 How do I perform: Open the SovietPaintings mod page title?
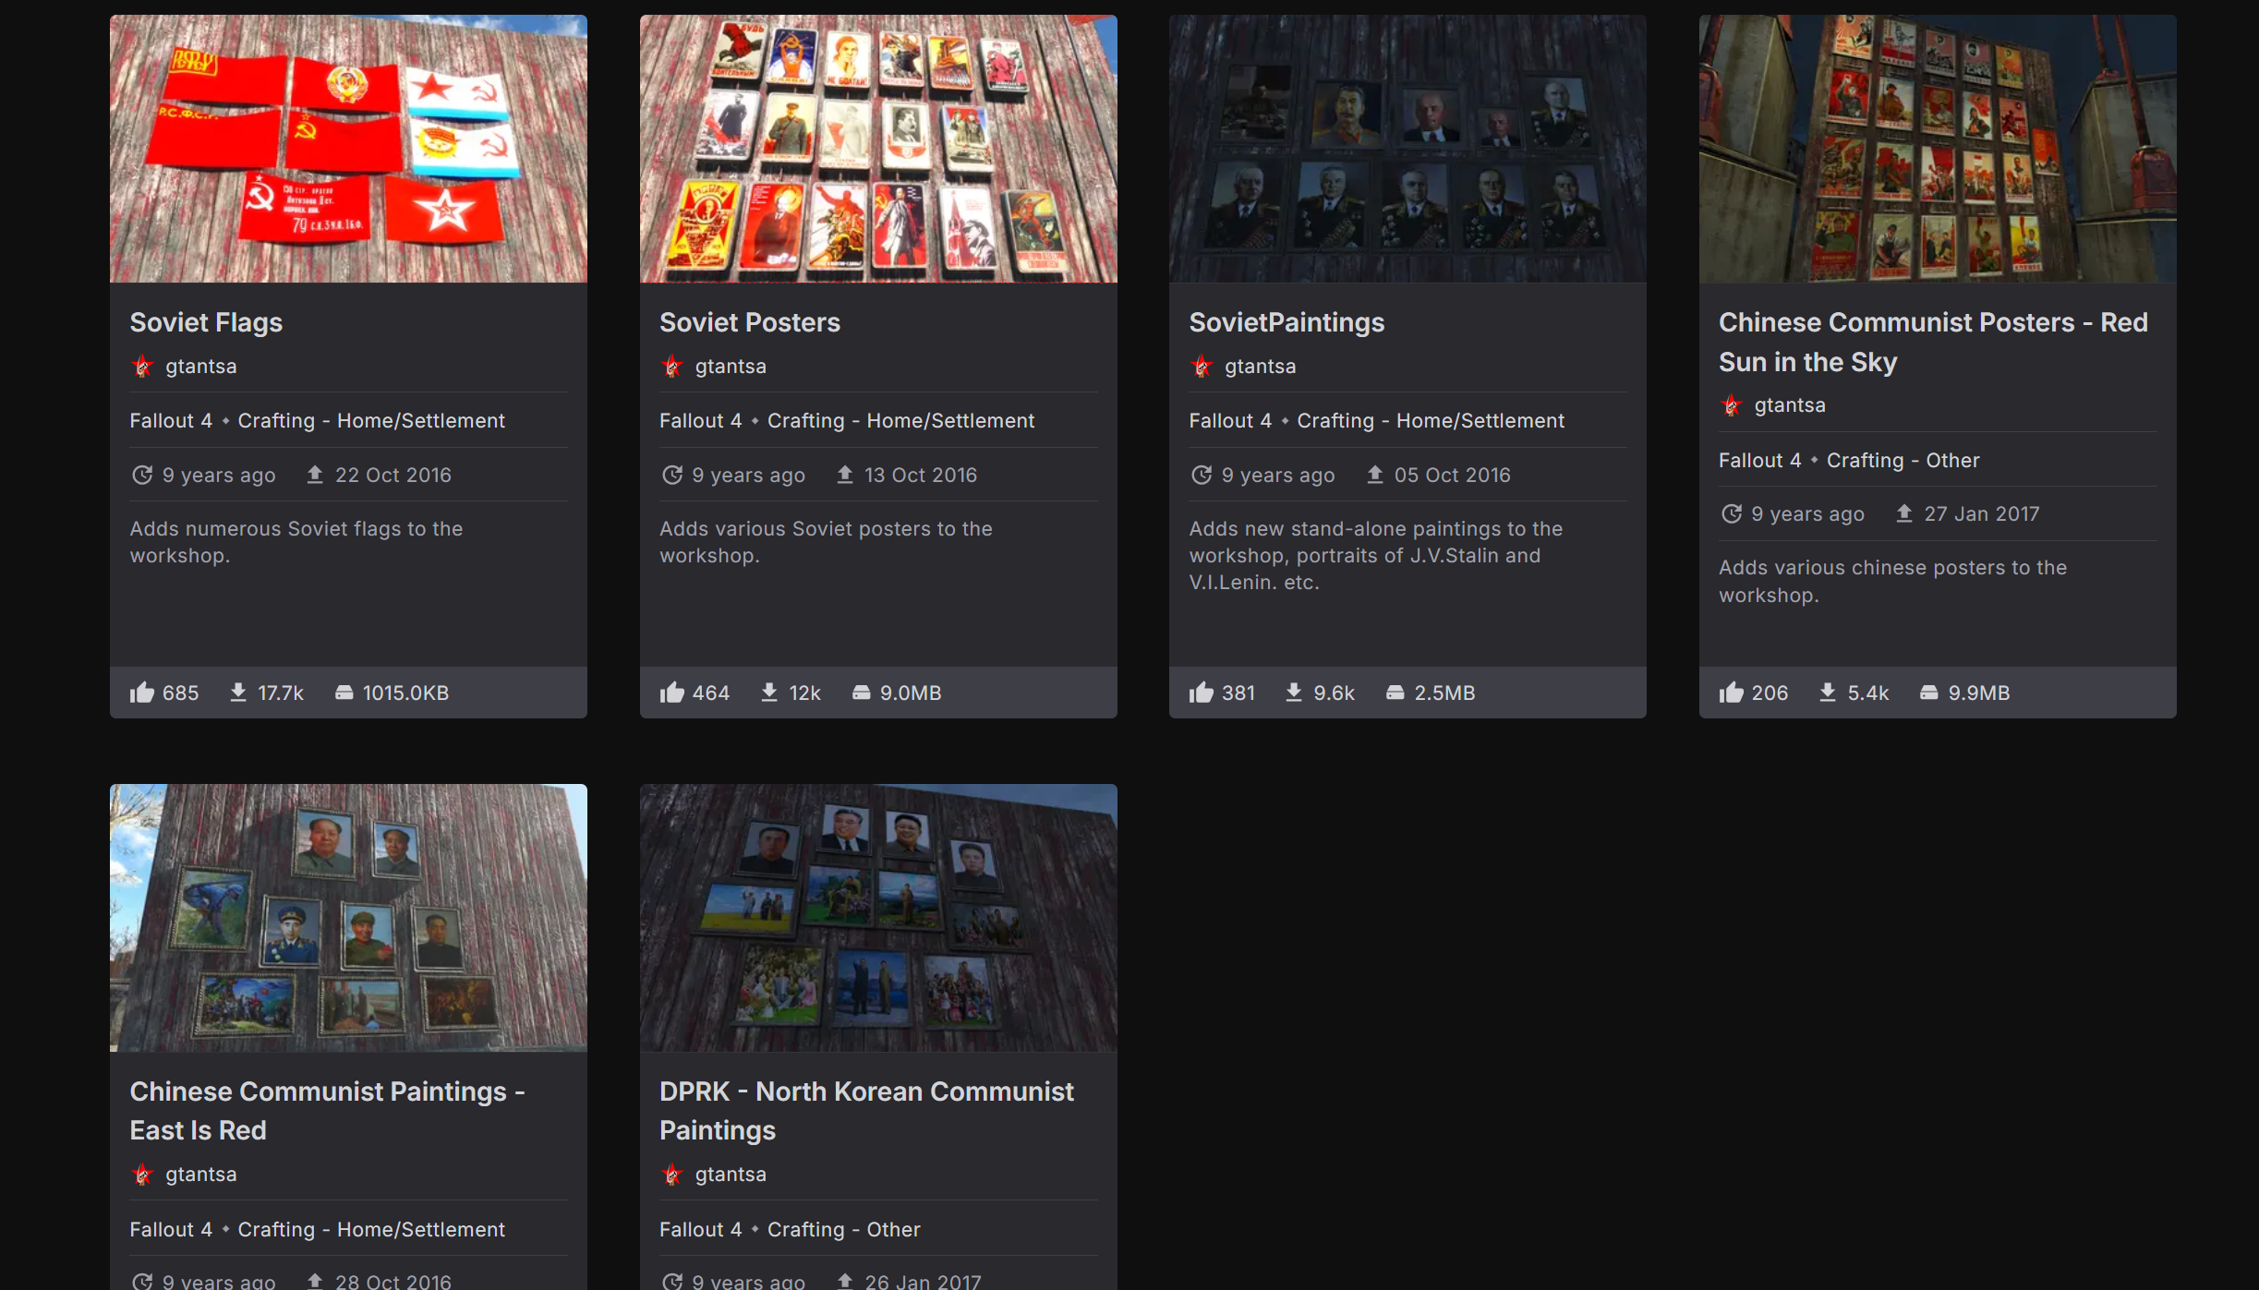(x=1286, y=322)
